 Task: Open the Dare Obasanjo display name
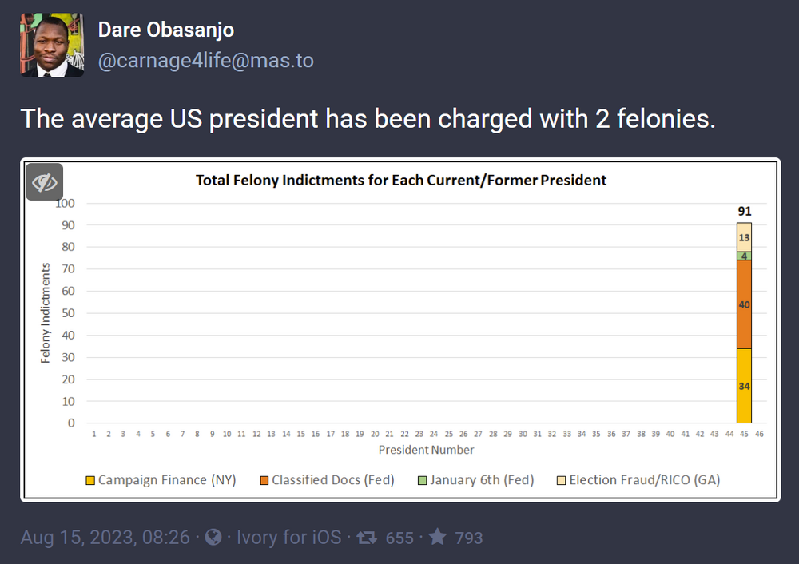pyautogui.click(x=166, y=30)
